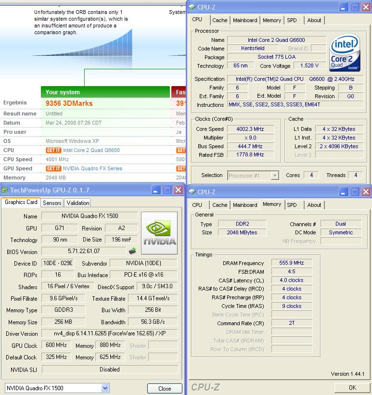
Task: Click OK button in bottom CPU-Z window
Action: pyautogui.click(x=352, y=387)
